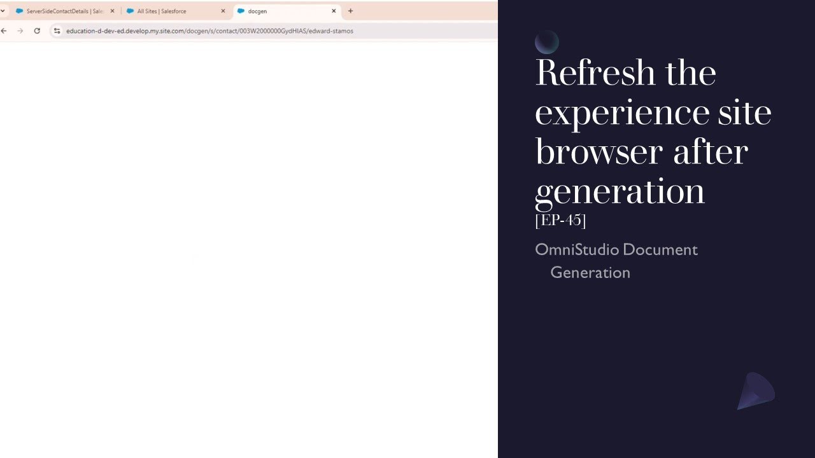Close the ServerSideContactDetails tab
The height and width of the screenshot is (458, 815).
tap(113, 11)
